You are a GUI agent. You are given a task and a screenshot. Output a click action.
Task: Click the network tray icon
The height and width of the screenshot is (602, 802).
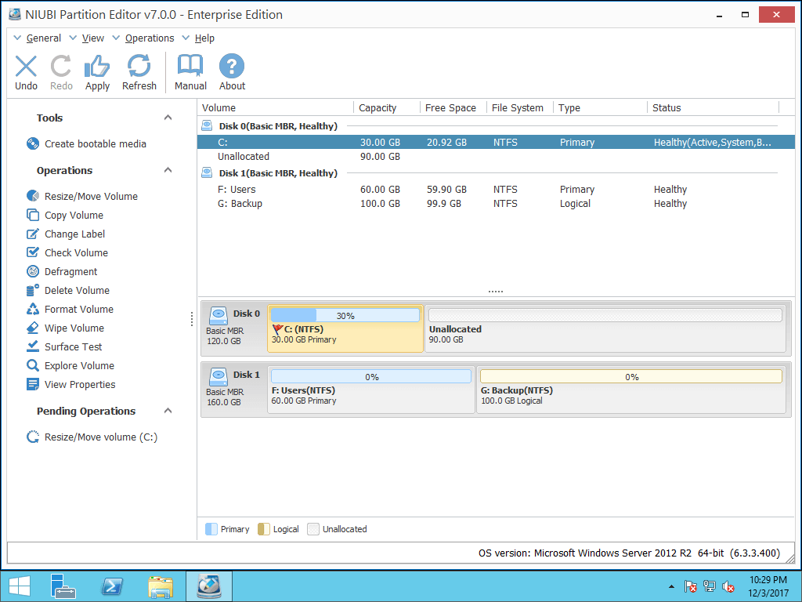pos(710,586)
